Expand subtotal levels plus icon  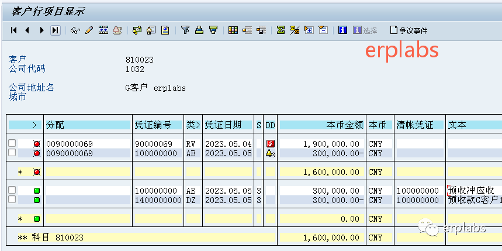[309, 30]
